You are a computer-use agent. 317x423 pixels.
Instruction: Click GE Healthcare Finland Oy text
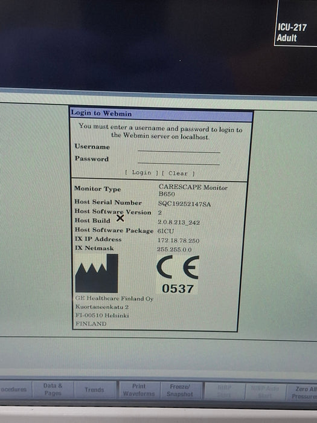(114, 299)
